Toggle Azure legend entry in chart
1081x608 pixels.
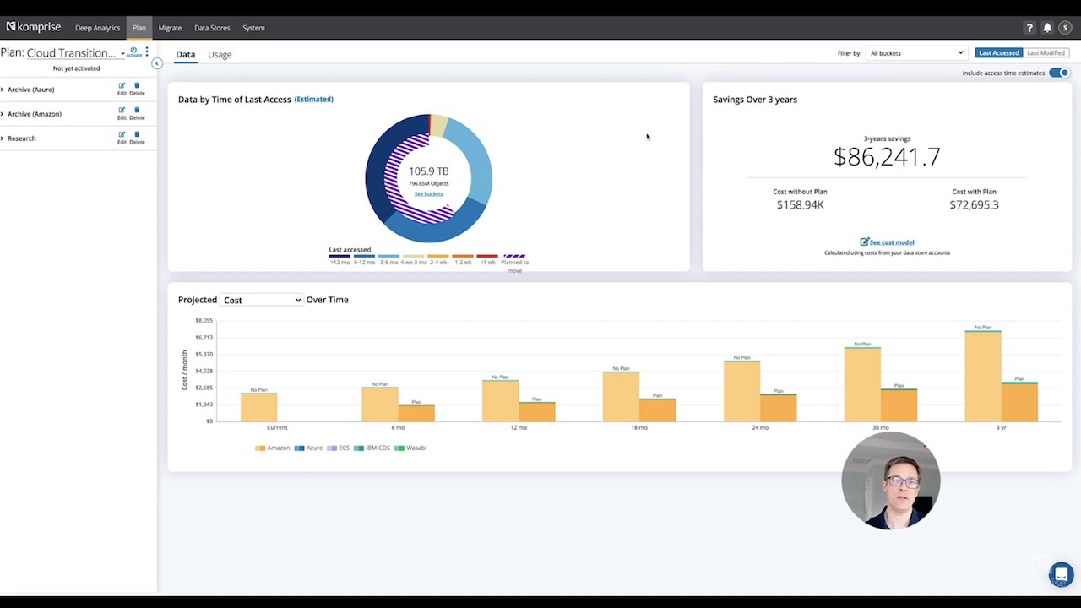[x=308, y=448]
